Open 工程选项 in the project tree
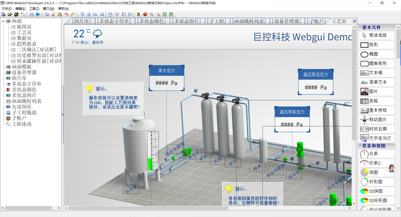Viewport: 401px width, 217px height. (22, 124)
